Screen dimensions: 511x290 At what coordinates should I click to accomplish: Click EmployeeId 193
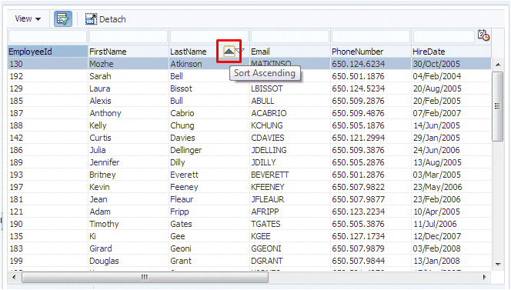[16, 175]
